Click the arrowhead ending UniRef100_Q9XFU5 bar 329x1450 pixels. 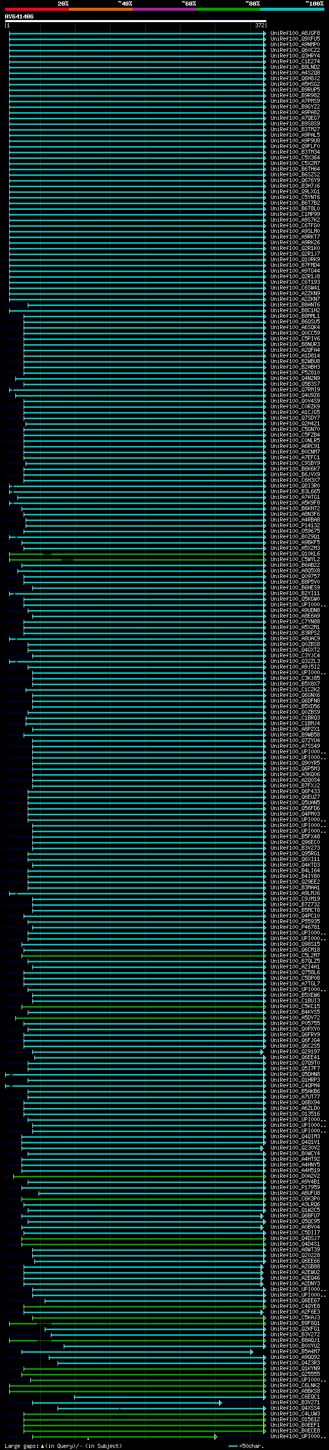coord(265,39)
